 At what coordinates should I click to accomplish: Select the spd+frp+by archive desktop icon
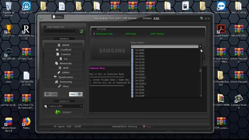(9, 100)
